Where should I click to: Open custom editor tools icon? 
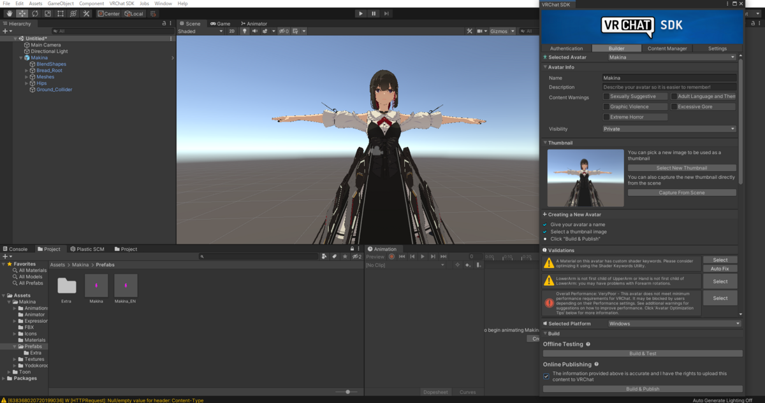click(x=86, y=13)
